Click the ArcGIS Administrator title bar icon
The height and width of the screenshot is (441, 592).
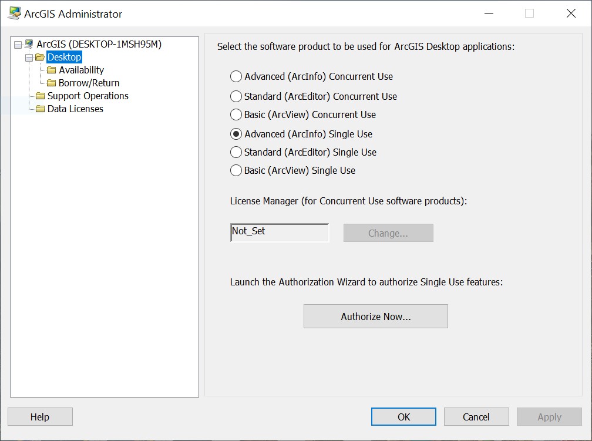pos(14,14)
